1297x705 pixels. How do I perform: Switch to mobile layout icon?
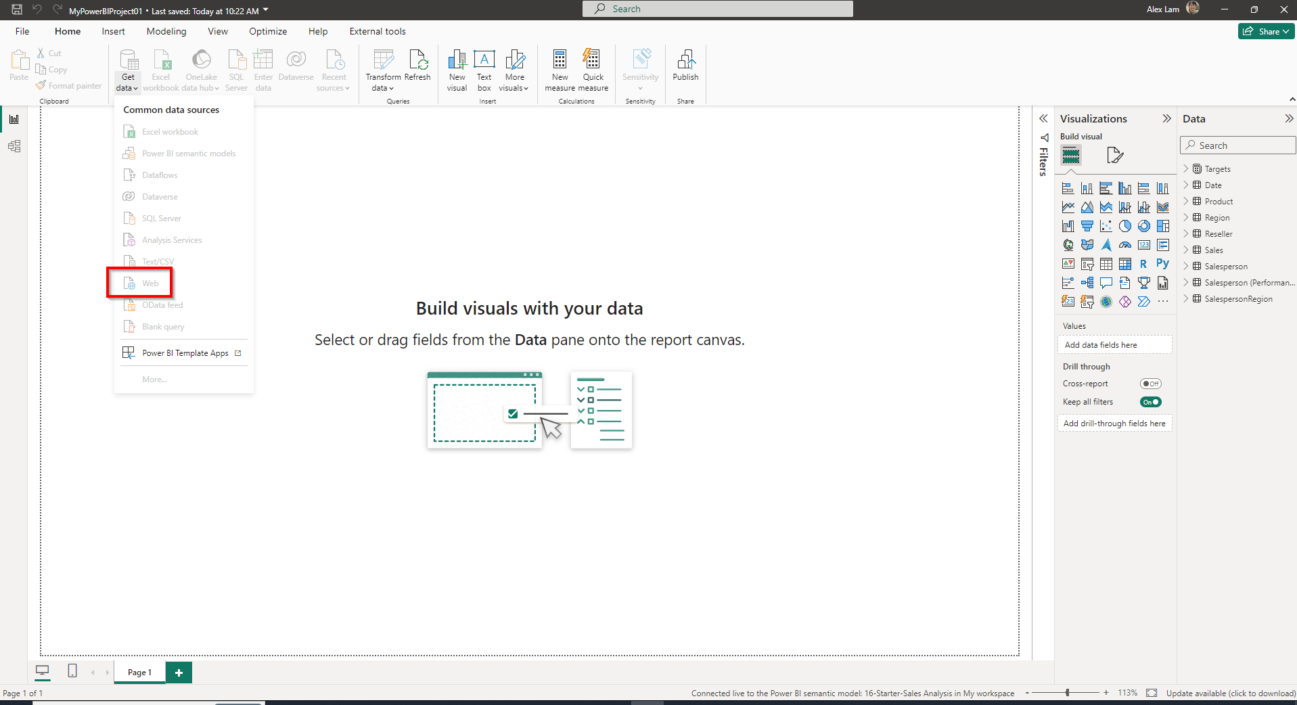point(72,671)
